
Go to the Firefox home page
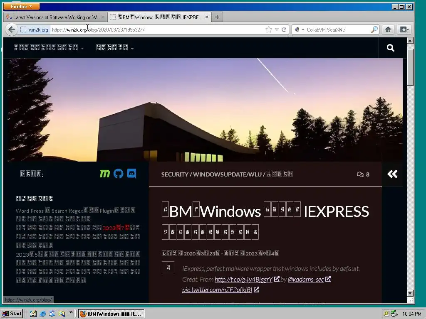coord(388,29)
